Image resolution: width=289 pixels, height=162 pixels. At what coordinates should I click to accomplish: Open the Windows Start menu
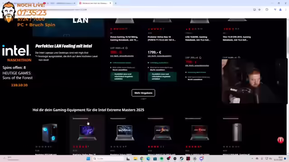pos(88,158)
